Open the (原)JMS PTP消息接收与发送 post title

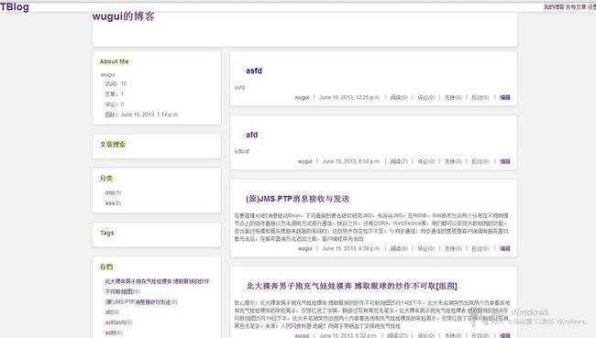[x=298, y=199]
